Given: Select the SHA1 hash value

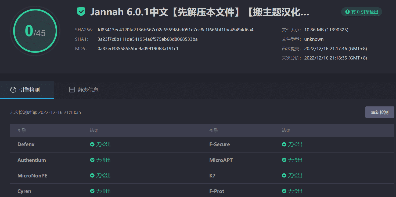Looking at the screenshot, I should point(147,39).
